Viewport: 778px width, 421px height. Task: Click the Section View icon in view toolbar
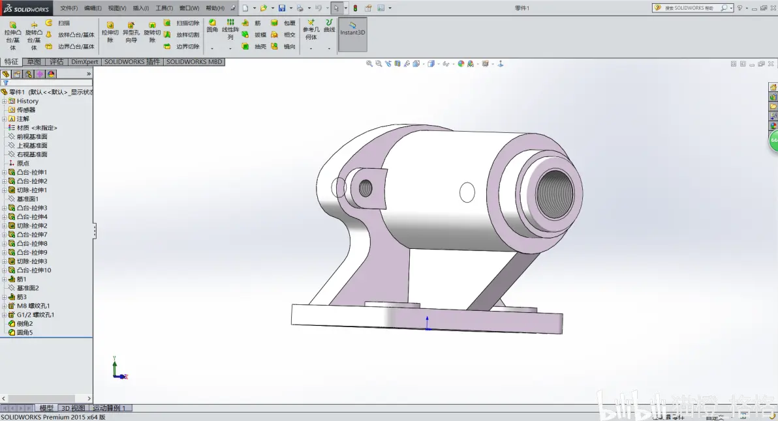click(x=397, y=64)
